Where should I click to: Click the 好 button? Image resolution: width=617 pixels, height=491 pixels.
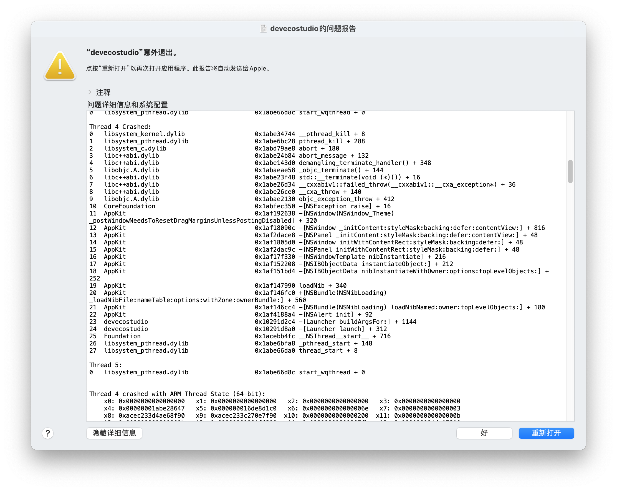click(x=484, y=433)
